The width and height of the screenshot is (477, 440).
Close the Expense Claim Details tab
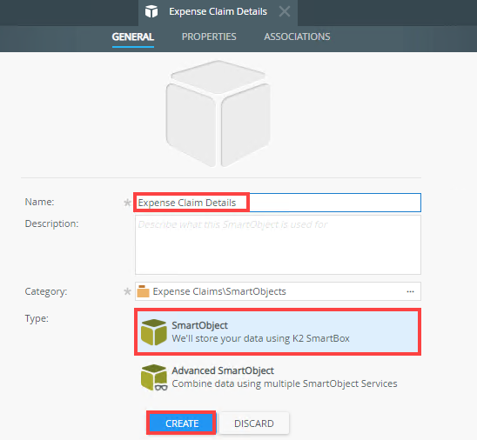coord(285,11)
